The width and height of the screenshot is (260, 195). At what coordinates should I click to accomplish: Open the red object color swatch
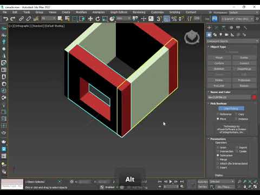coord(254,97)
